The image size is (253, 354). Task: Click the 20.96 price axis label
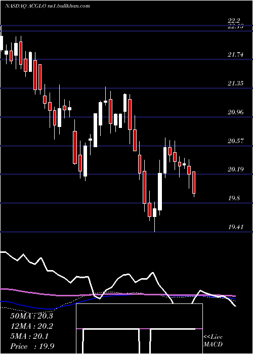click(x=236, y=112)
